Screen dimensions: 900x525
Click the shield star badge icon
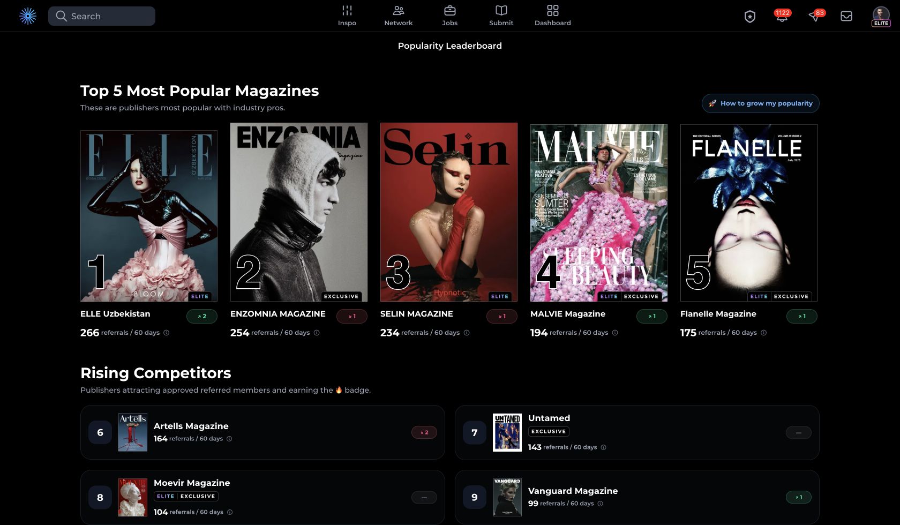coord(750,17)
